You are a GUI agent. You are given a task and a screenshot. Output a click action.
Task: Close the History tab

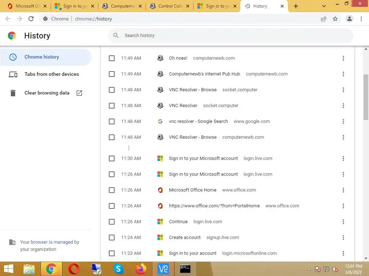pyautogui.click(x=282, y=6)
